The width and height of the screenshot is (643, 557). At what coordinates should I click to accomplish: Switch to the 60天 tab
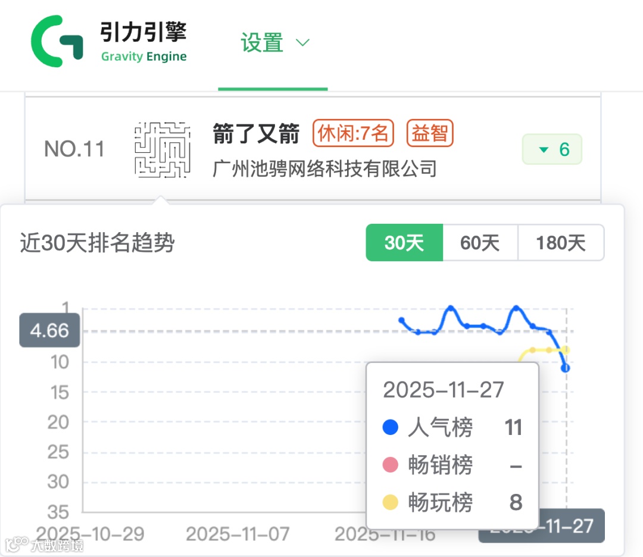(480, 243)
